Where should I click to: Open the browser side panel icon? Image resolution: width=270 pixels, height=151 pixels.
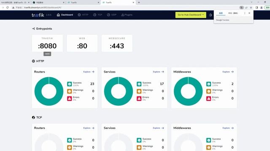click(x=256, y=8)
